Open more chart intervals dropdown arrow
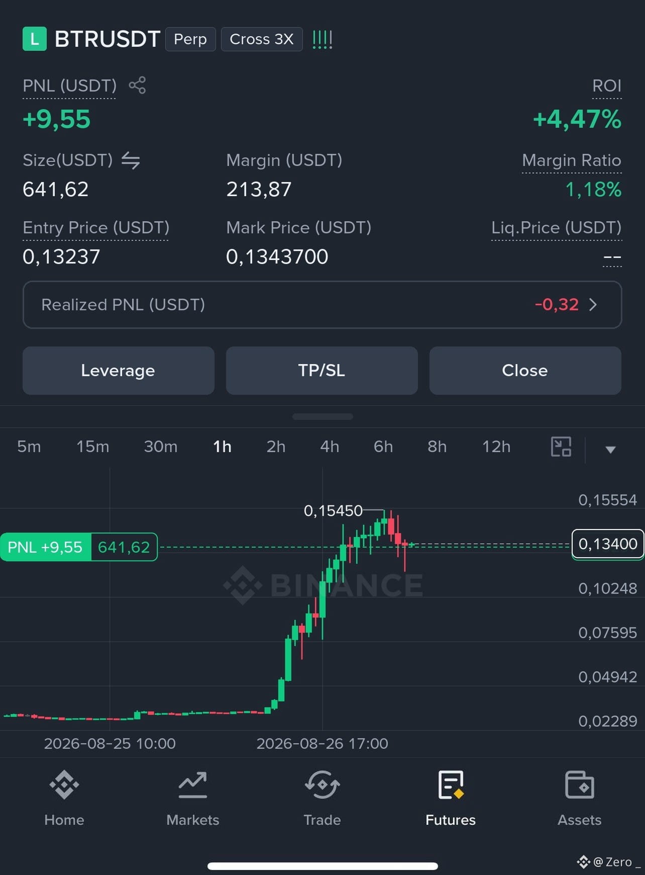 [610, 449]
